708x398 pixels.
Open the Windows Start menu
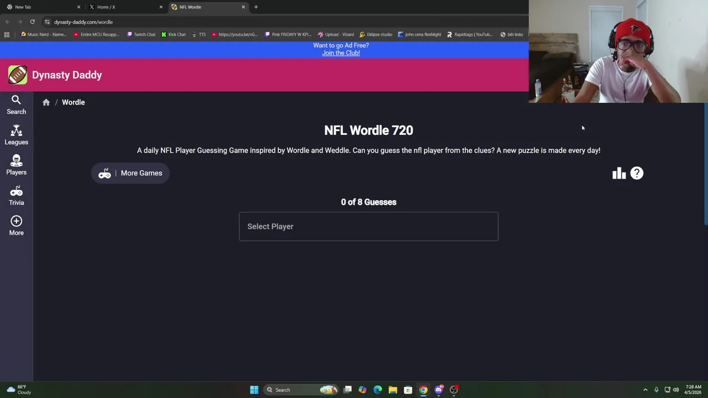254,390
